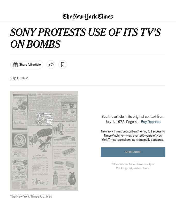The height and width of the screenshot is (204, 176).
Task: Open the Buy Reprints link
Action: (151, 122)
